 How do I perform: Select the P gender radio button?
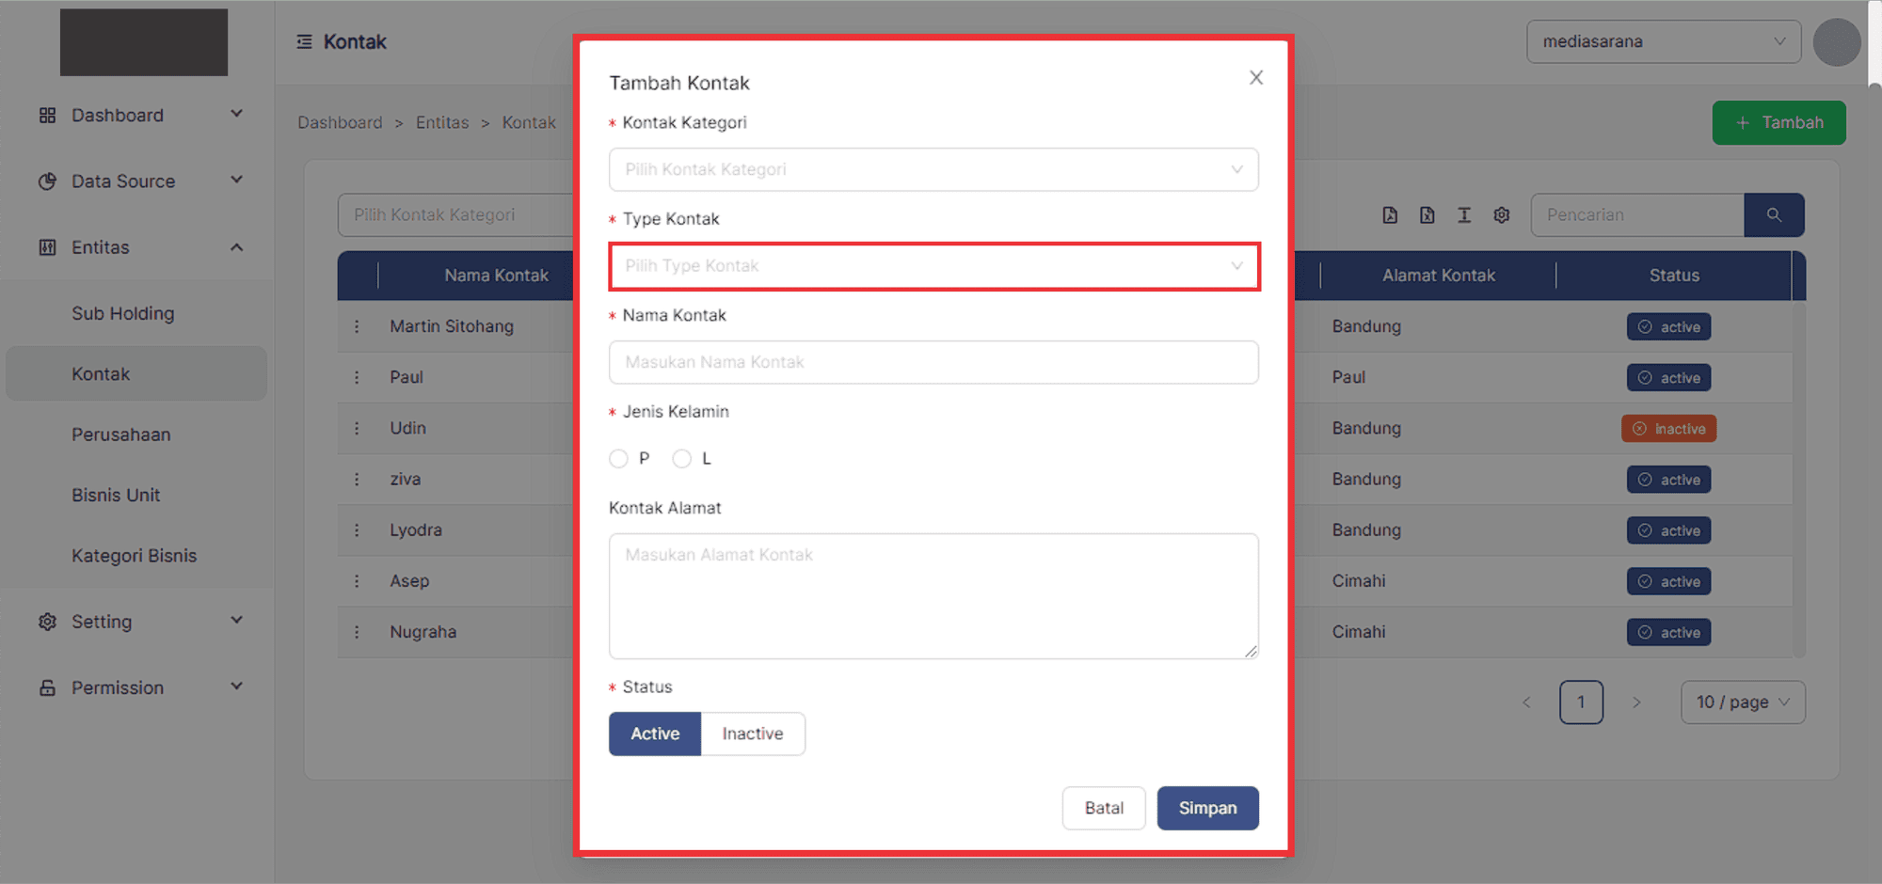point(618,458)
